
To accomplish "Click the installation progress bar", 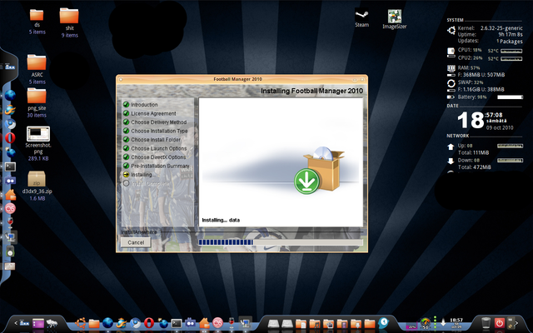I will coord(281,242).
